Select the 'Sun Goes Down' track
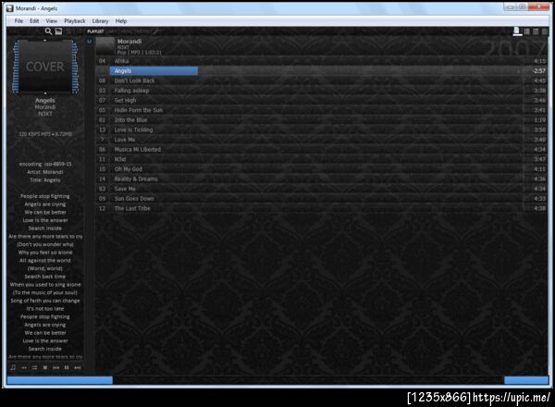 tap(320, 199)
